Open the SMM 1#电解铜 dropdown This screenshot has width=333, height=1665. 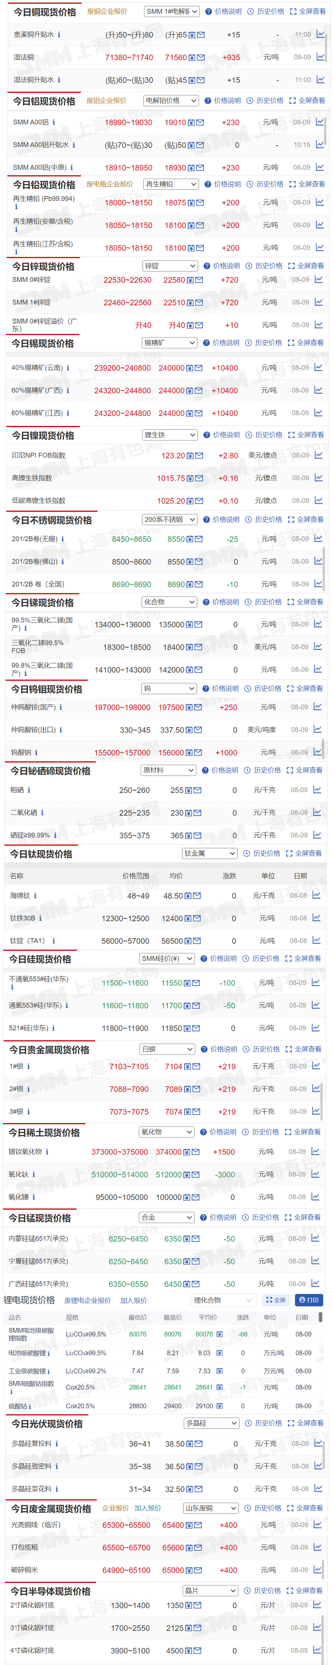point(172,12)
